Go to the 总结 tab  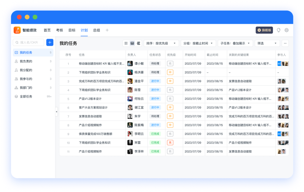click(97, 30)
